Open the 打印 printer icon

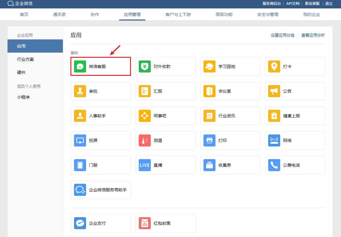coord(209,140)
